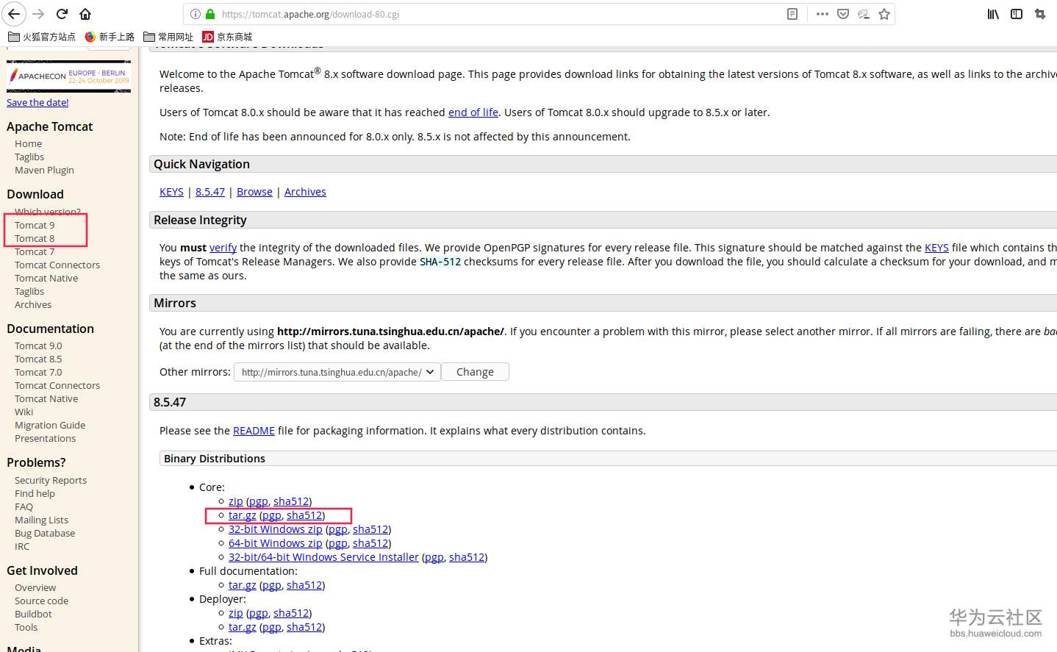Download the Core 64-bit Windows zip
The width and height of the screenshot is (1057, 652).
coord(276,543)
